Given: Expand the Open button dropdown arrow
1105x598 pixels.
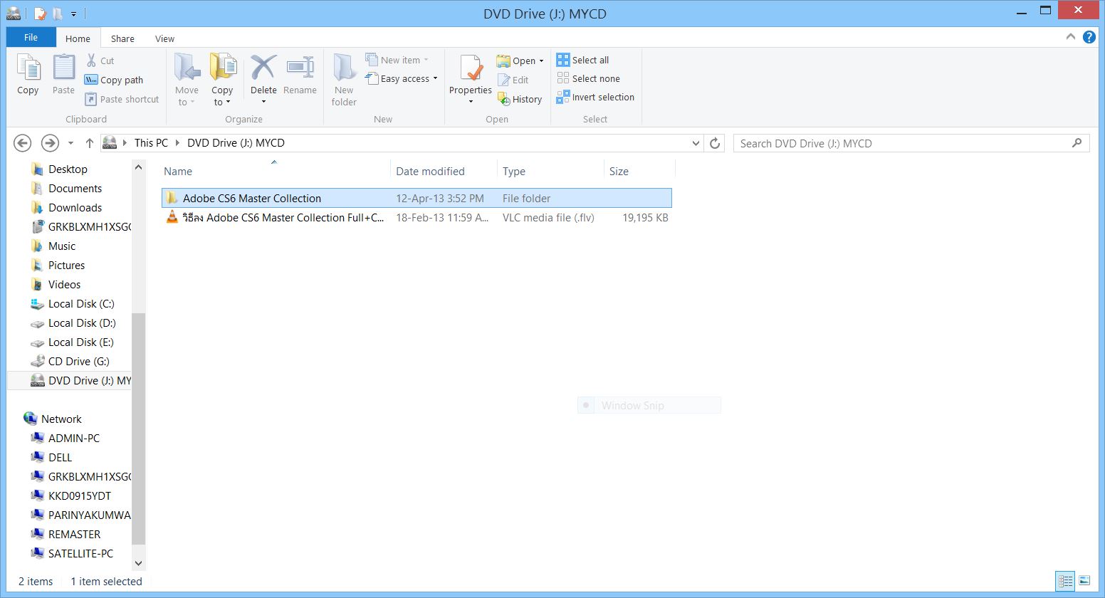Looking at the screenshot, I should [541, 61].
